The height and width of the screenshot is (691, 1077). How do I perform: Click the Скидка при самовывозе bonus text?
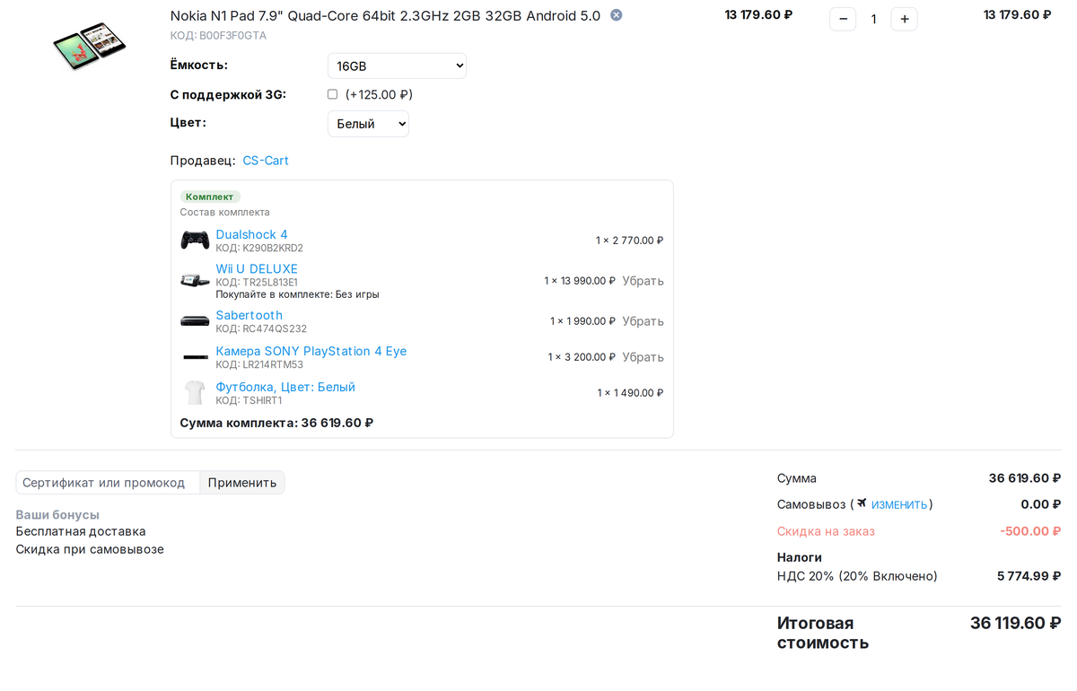[90, 549]
